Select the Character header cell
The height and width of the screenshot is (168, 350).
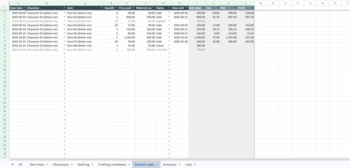pos(46,8)
